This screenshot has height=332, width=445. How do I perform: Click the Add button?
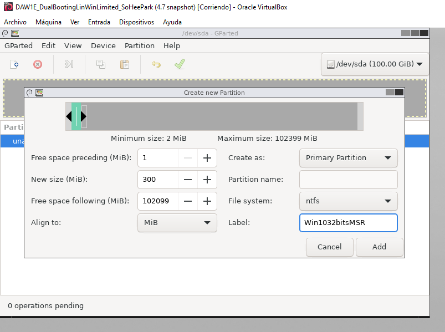[380, 247]
